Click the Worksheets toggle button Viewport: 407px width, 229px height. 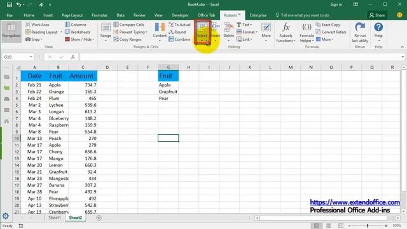78,32
